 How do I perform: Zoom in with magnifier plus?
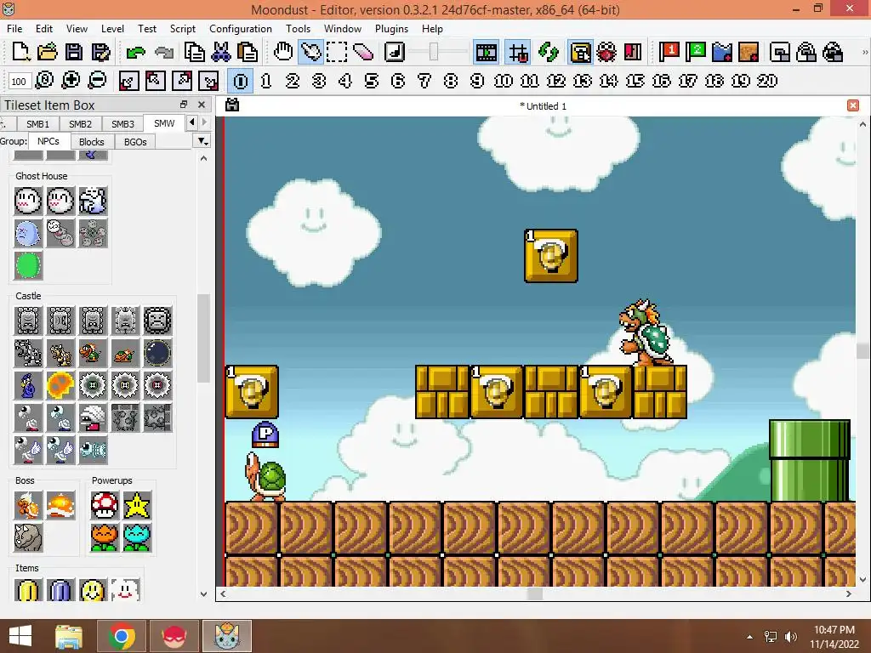71,81
